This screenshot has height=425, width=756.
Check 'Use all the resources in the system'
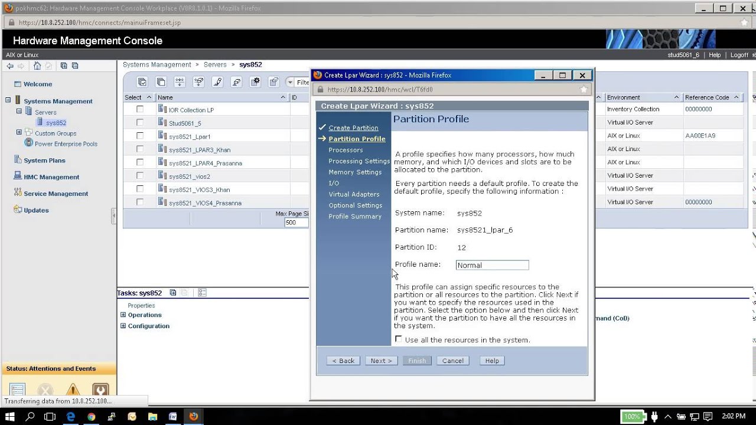click(x=399, y=339)
